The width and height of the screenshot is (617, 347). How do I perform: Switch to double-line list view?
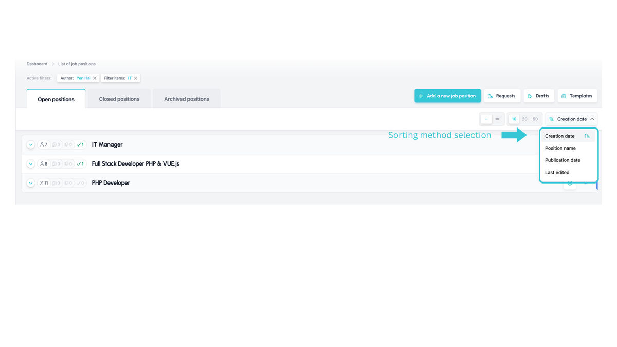(497, 119)
